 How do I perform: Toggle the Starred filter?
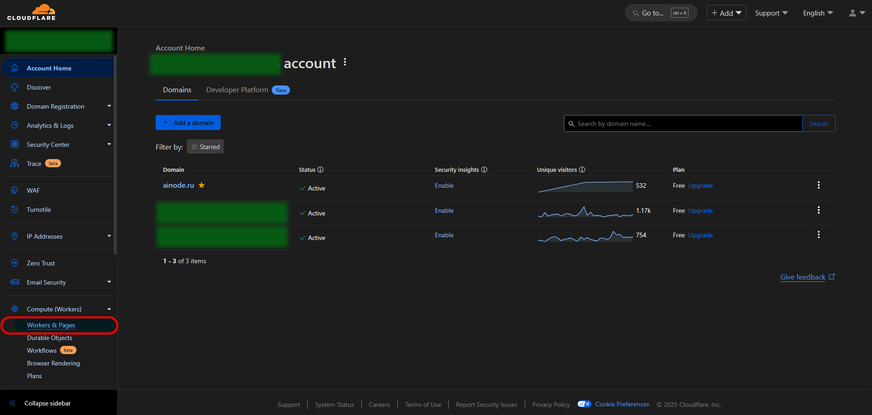pyautogui.click(x=205, y=147)
